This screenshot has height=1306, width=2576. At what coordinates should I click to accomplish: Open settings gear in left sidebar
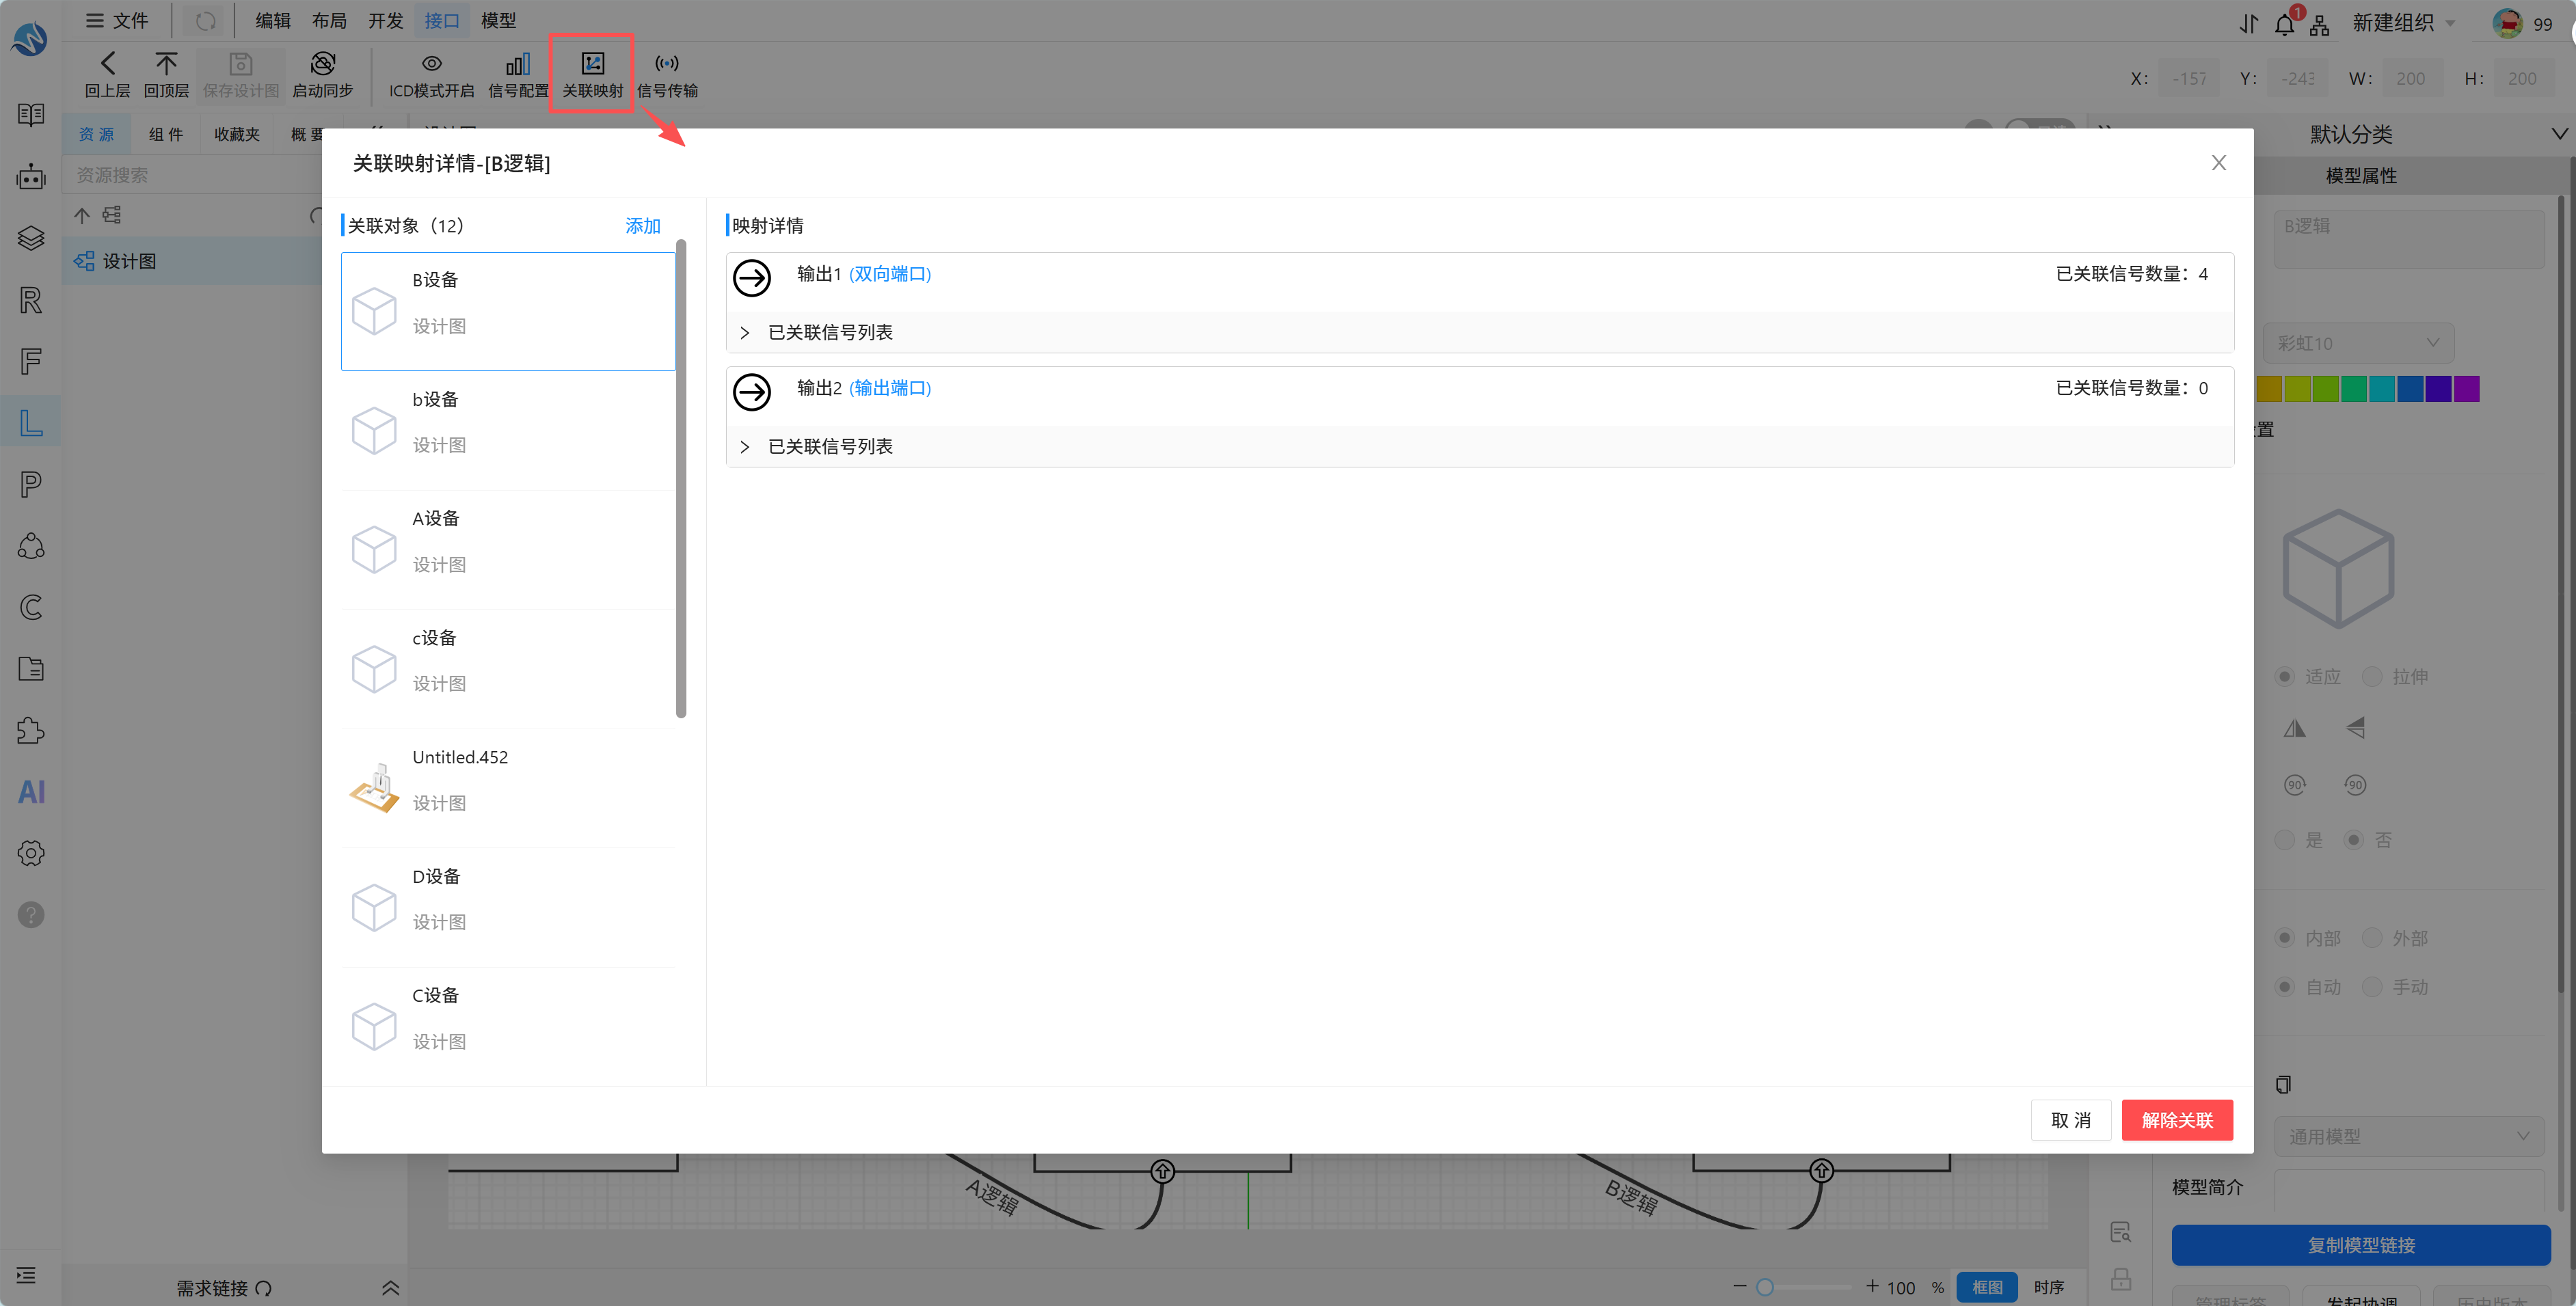(x=31, y=853)
